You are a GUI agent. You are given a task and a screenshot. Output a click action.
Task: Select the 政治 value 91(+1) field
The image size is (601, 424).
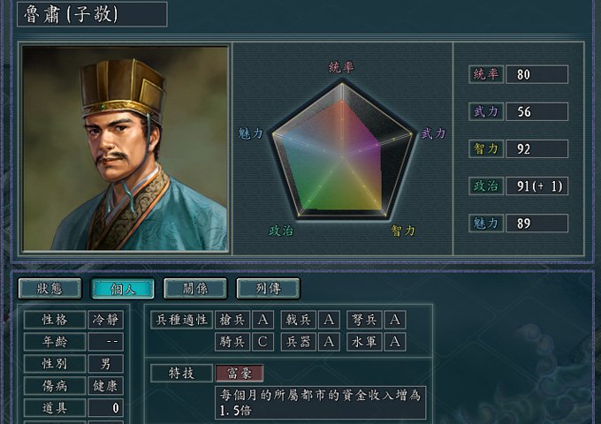pos(537,186)
